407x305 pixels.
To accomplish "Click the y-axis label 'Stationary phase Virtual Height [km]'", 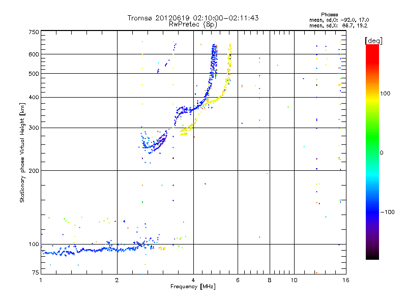I will [x=22, y=152].
